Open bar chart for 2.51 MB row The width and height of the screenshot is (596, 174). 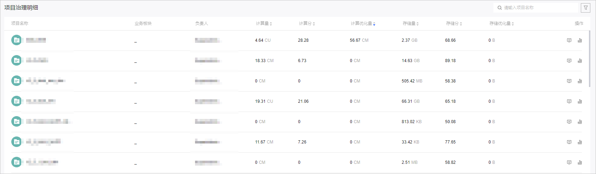tap(580, 162)
